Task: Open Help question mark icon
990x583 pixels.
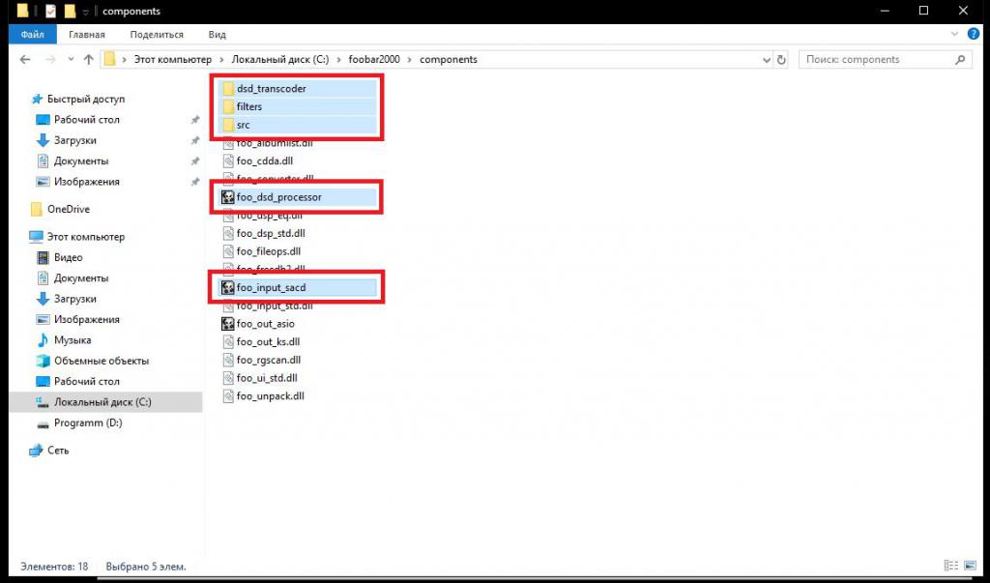Action: pos(973,34)
